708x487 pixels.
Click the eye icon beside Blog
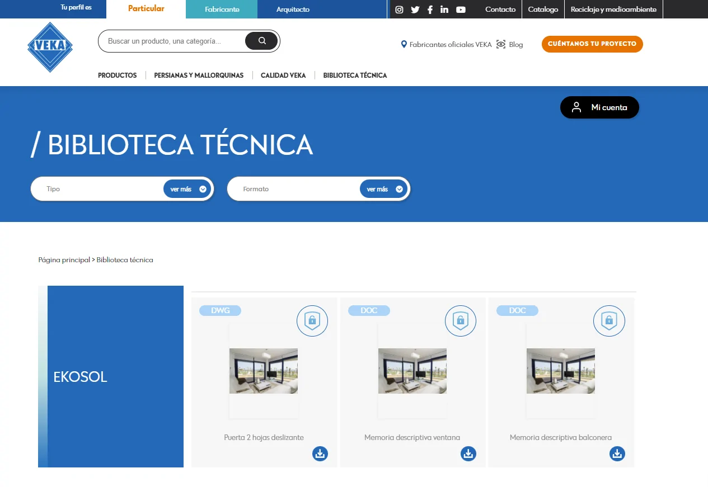[501, 44]
